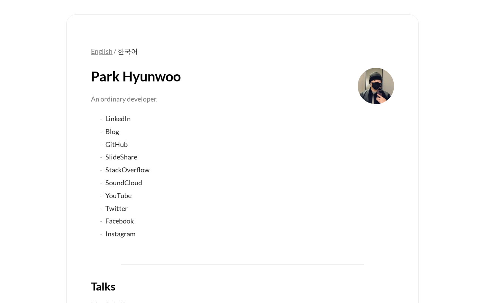Open the Facebook link
The height and width of the screenshot is (303, 485).
coord(119,221)
